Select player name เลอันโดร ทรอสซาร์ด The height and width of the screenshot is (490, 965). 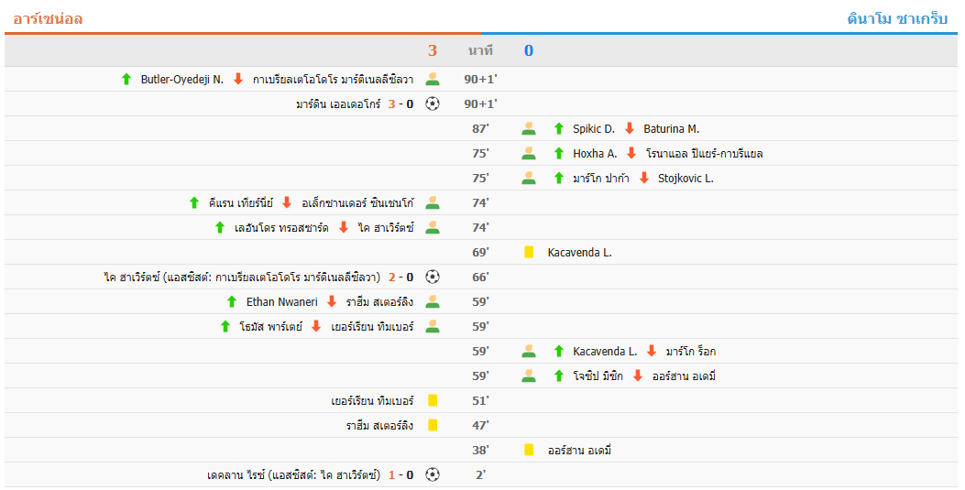click(x=282, y=227)
